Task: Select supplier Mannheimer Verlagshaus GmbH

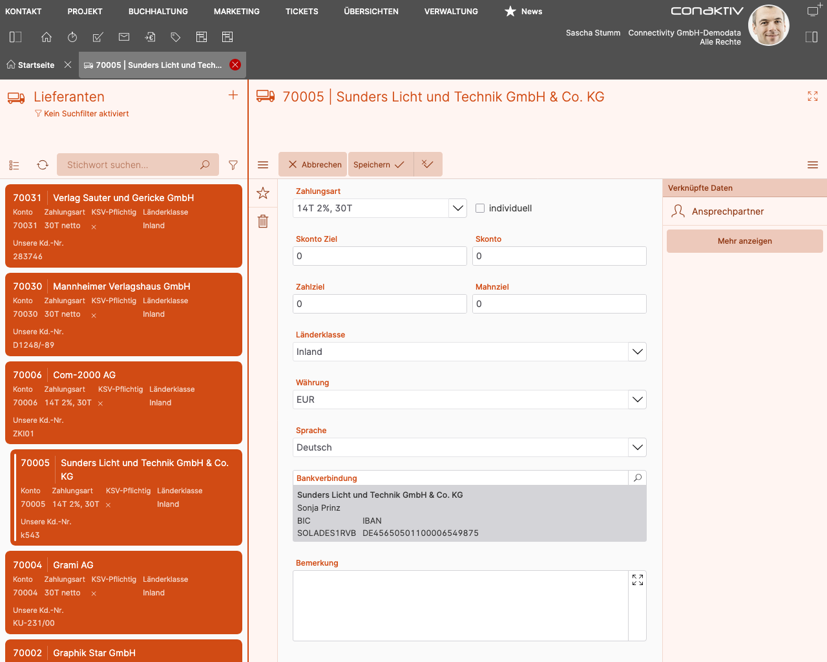Action: [x=123, y=314]
